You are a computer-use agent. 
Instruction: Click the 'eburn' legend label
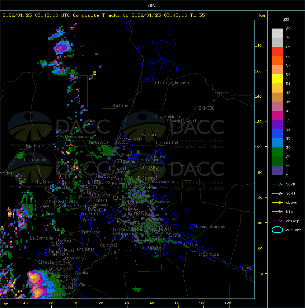pyautogui.click(x=291, y=203)
